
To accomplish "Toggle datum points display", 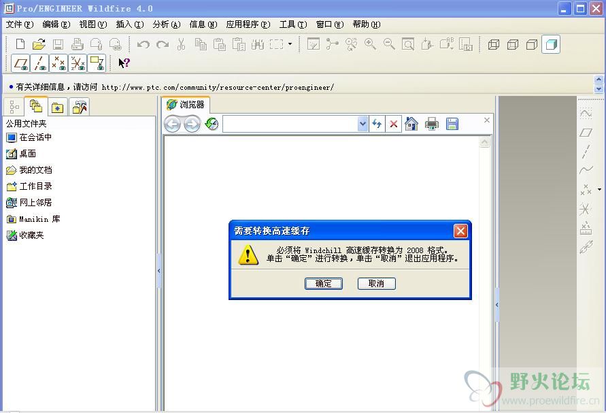I will tap(58, 63).
